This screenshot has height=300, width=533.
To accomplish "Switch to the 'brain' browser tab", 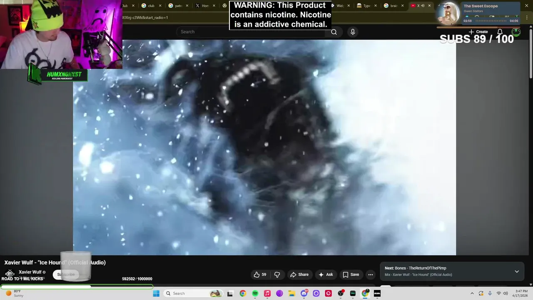I will point(393,6).
